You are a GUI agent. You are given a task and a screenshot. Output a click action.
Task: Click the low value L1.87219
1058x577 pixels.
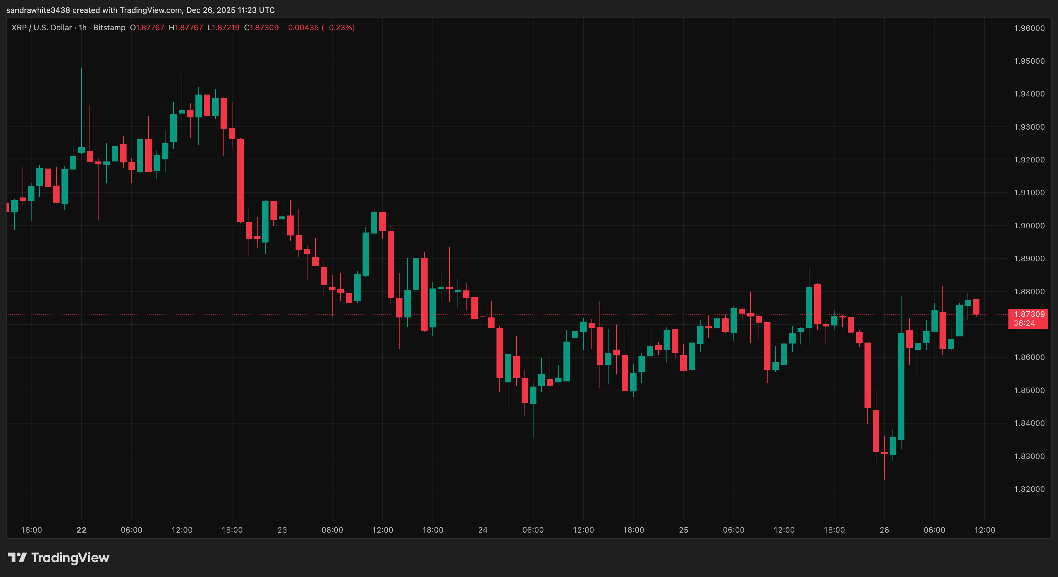(223, 28)
